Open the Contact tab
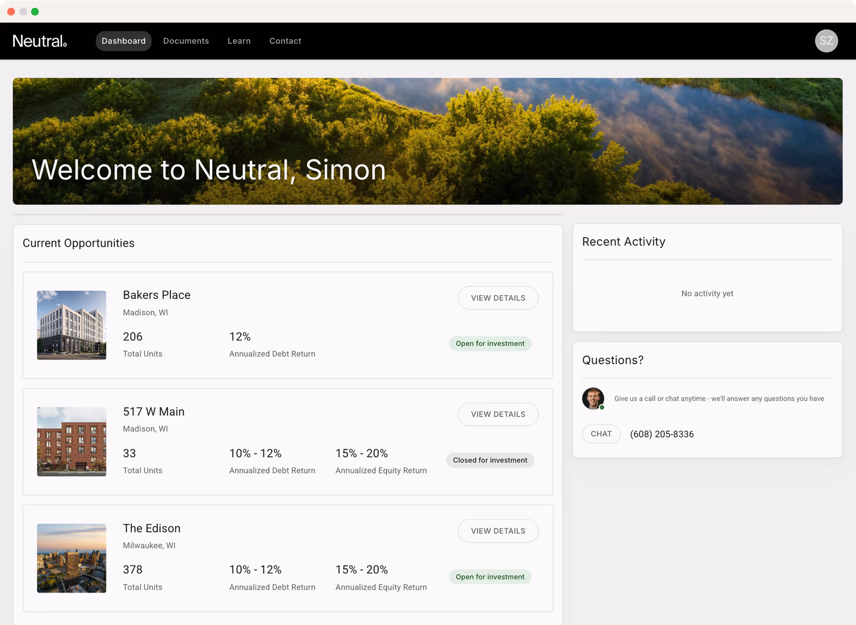Image resolution: width=856 pixels, height=625 pixels. click(x=285, y=41)
